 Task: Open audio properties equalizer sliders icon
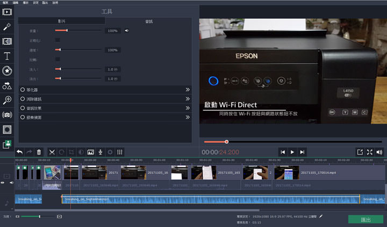pos(120,152)
